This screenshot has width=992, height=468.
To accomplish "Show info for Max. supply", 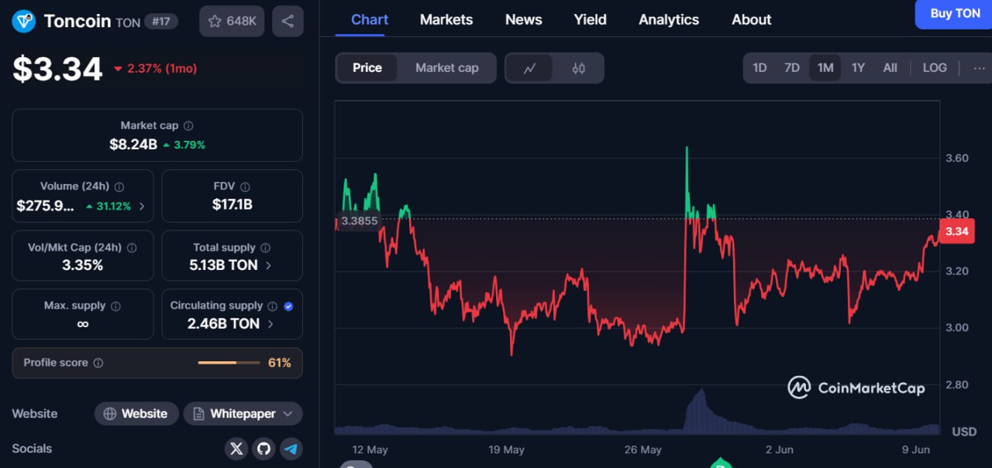I will pos(115,306).
